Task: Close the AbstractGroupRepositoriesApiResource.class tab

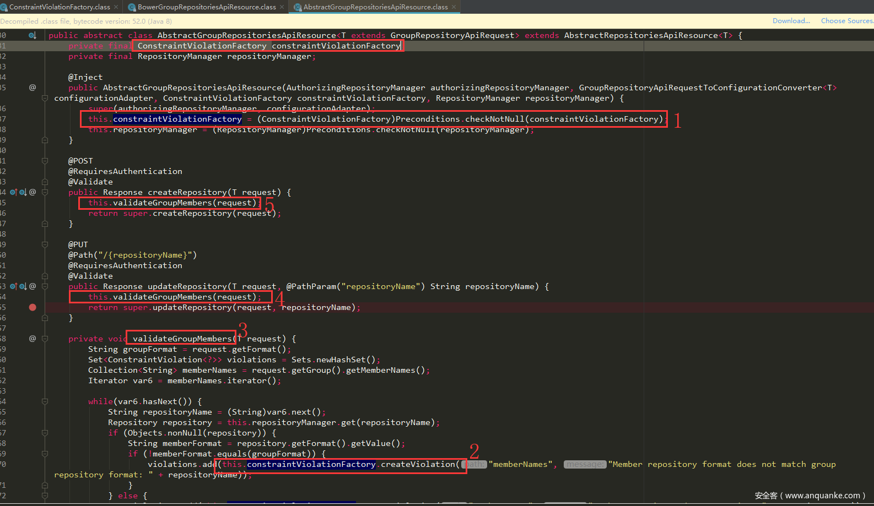Action: pos(454,7)
